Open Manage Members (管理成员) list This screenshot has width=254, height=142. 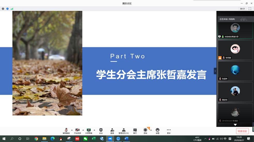124,130
